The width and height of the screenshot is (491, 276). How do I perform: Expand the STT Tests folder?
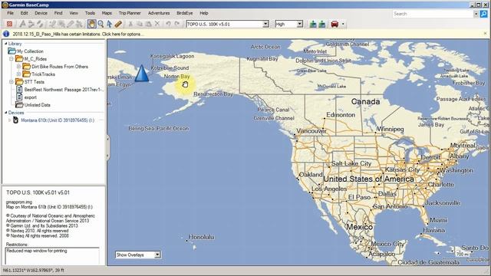coord(12,82)
